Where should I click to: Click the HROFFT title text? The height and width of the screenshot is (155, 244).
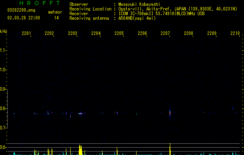40,3
